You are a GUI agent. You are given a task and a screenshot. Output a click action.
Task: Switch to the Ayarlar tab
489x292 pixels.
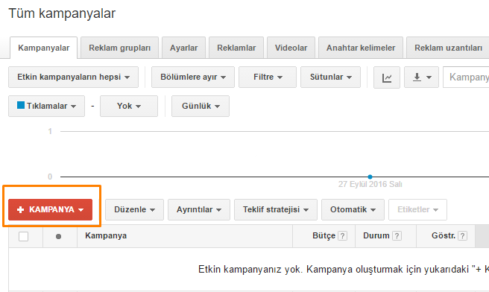[183, 48]
